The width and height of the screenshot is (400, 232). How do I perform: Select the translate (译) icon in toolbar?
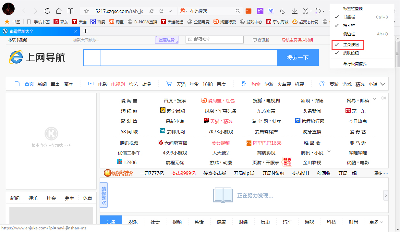click(260, 11)
